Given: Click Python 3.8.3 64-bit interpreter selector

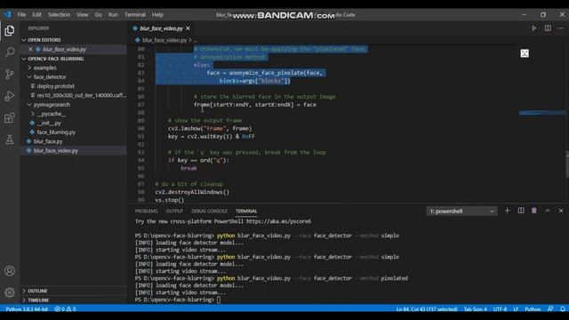Looking at the screenshot, I should coord(27,309).
